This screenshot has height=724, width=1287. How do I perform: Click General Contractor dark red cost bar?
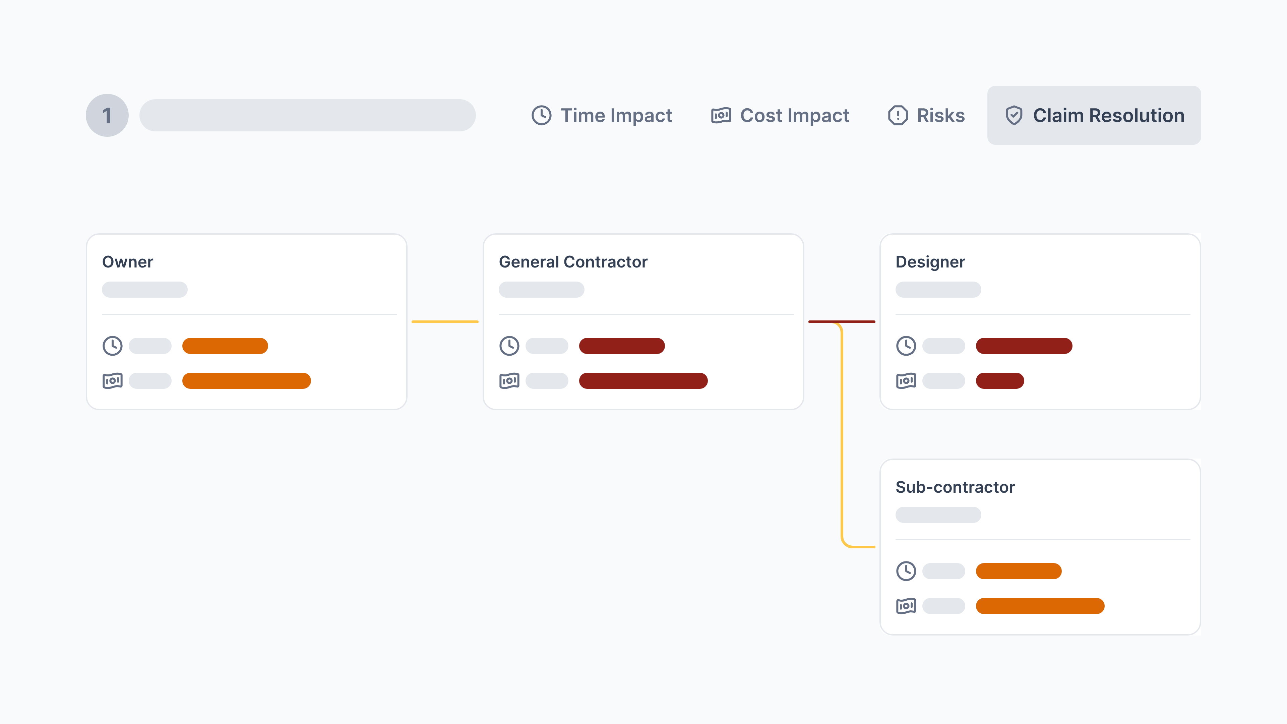pos(643,381)
